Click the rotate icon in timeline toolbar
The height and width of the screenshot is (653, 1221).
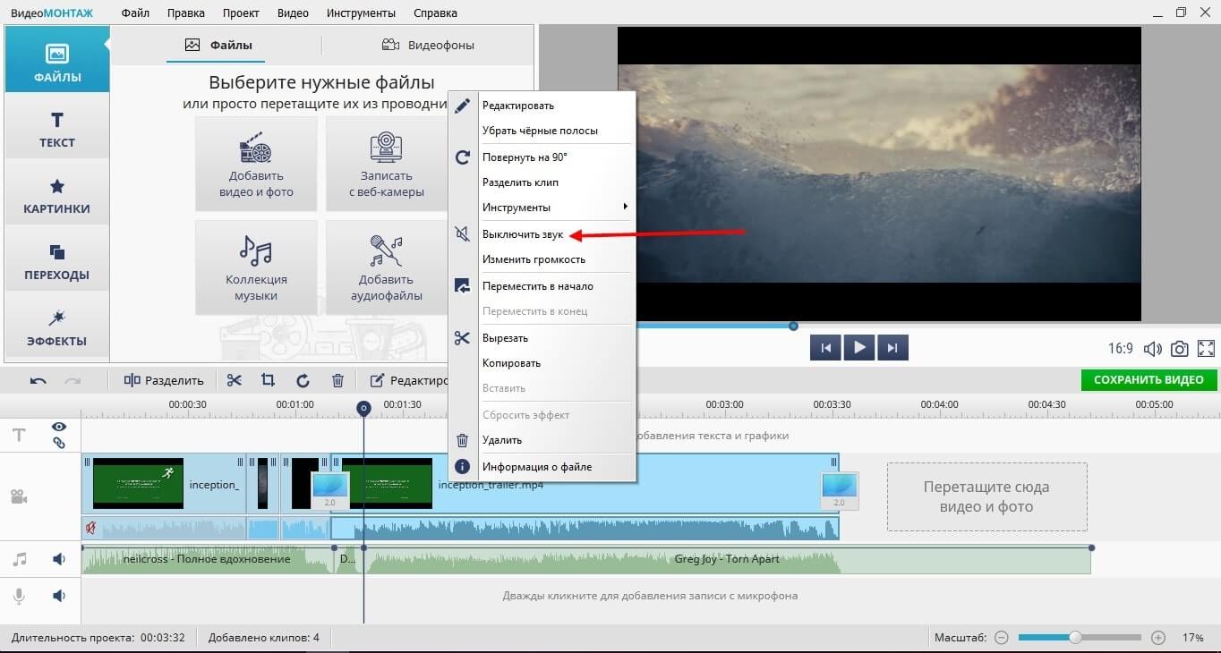point(303,380)
